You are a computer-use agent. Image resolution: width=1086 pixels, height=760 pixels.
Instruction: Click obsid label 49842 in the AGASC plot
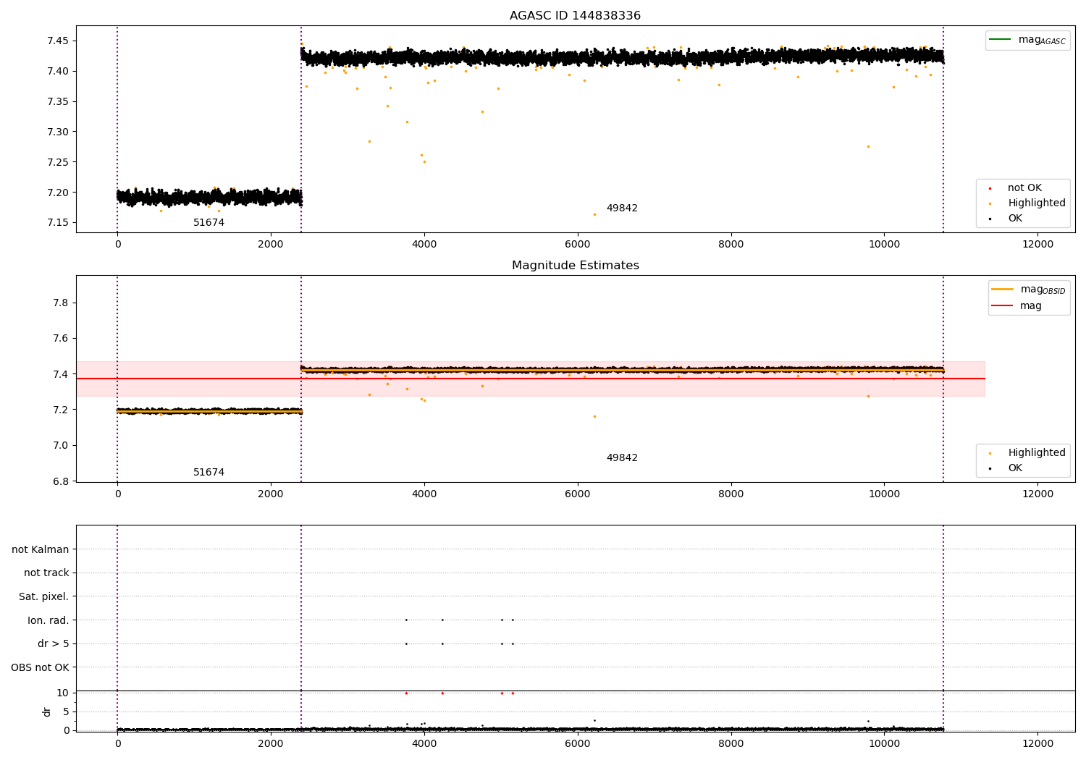point(622,208)
